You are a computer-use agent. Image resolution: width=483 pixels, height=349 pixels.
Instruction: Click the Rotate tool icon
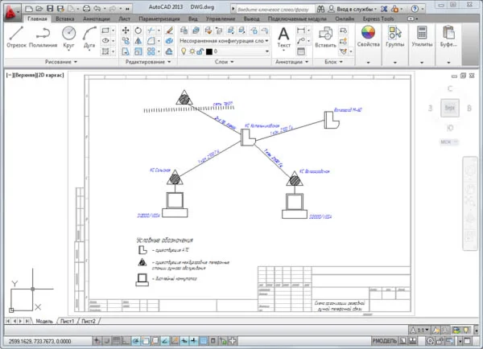pos(138,31)
